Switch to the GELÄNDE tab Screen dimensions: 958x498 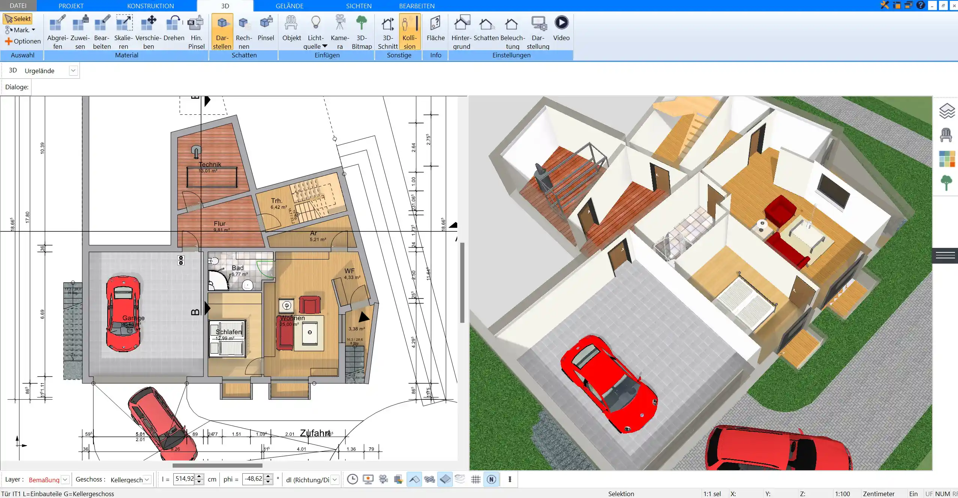pyautogui.click(x=289, y=6)
